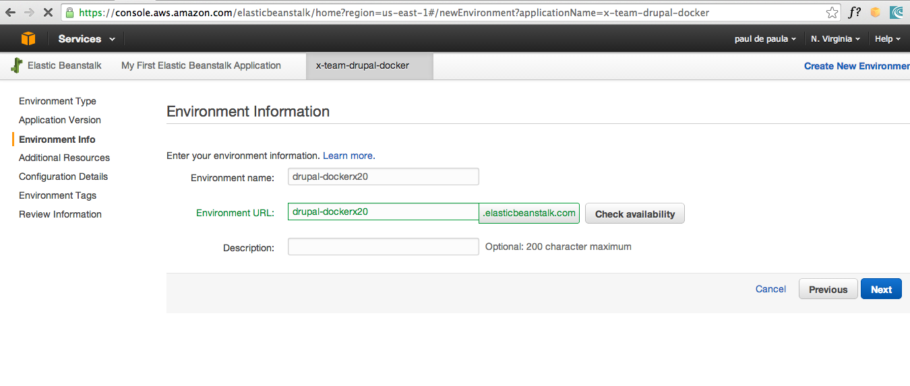Click 'Optional: 200 character maximum' hint text
This screenshot has width=910, height=386.
pyautogui.click(x=558, y=247)
